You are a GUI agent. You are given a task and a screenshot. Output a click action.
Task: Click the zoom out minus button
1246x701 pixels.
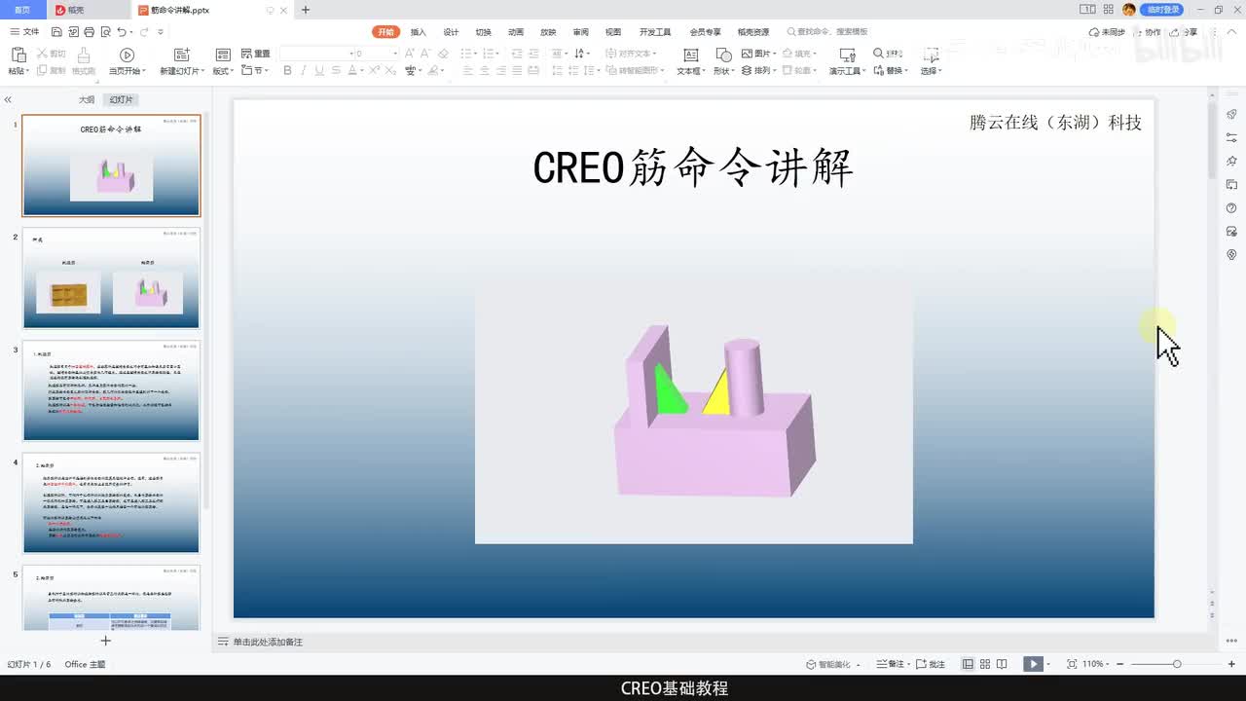click(1121, 664)
